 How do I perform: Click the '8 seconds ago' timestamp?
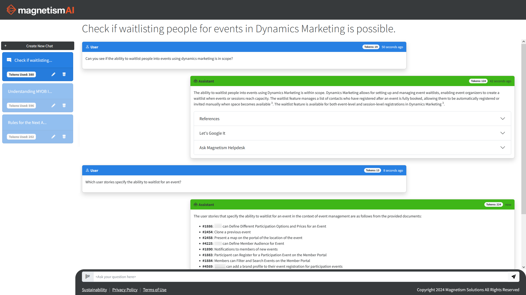[x=393, y=170]
